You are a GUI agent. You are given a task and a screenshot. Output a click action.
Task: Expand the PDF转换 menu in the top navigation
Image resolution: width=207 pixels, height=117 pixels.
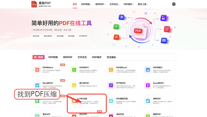point(86,4)
